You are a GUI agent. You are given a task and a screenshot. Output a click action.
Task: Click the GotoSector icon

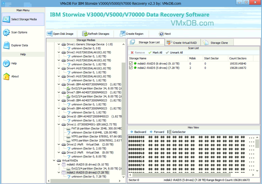[169, 132]
